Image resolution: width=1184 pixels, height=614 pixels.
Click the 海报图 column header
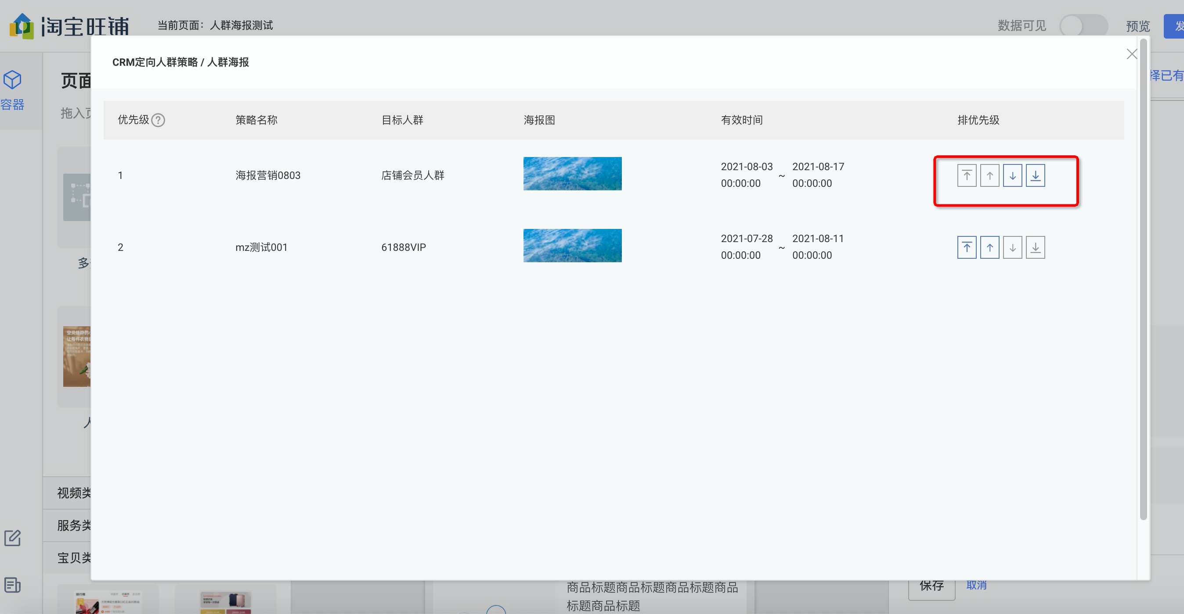[x=539, y=120]
